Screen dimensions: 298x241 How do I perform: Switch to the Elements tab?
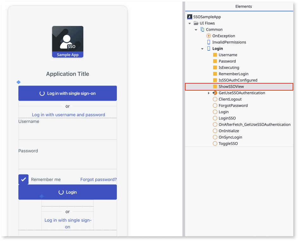[x=244, y=6]
